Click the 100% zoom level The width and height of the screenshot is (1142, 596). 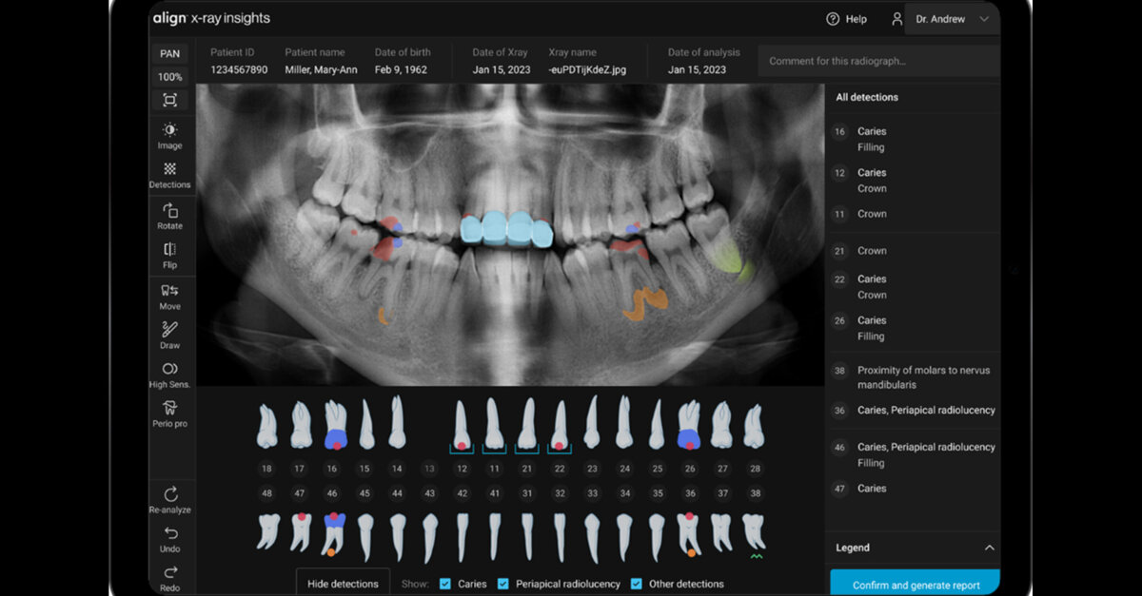point(169,77)
